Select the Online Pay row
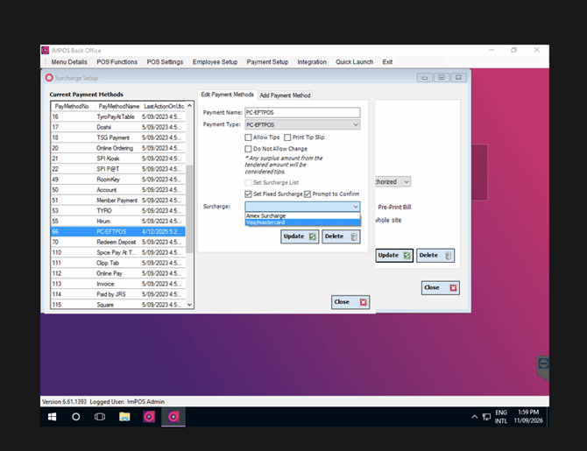 118,273
